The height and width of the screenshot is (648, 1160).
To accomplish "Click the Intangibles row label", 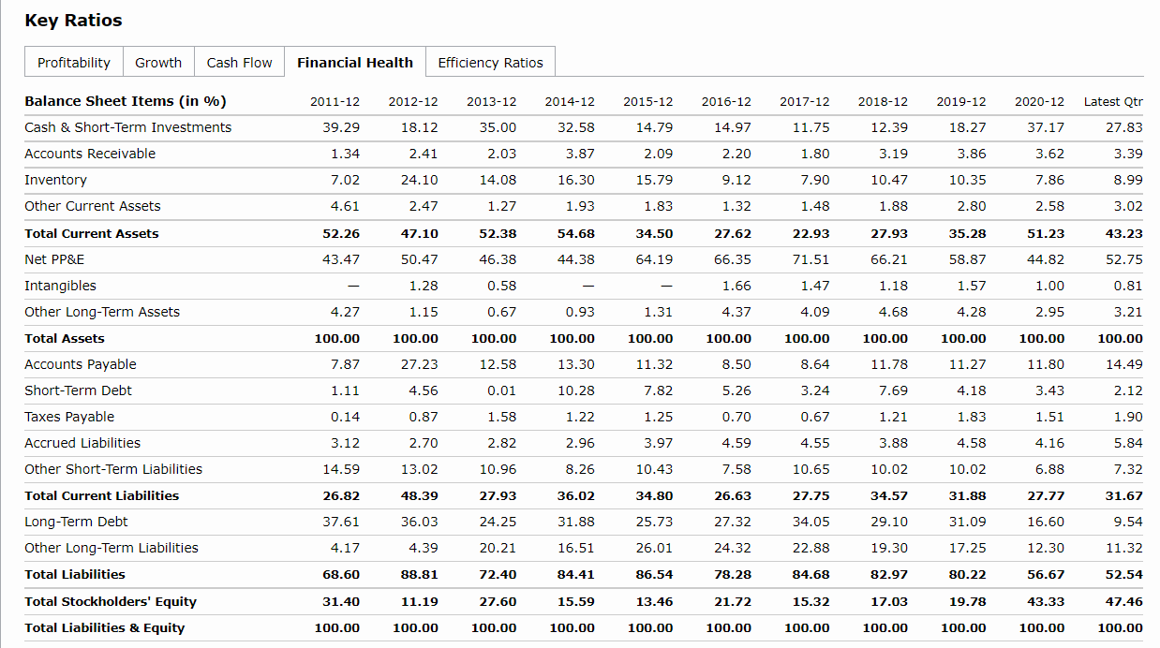I will [60, 286].
